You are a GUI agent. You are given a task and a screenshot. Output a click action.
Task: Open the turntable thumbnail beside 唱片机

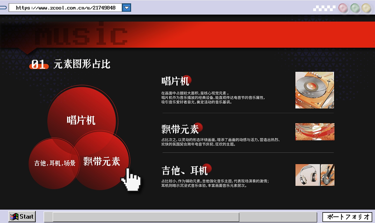click(x=315, y=90)
